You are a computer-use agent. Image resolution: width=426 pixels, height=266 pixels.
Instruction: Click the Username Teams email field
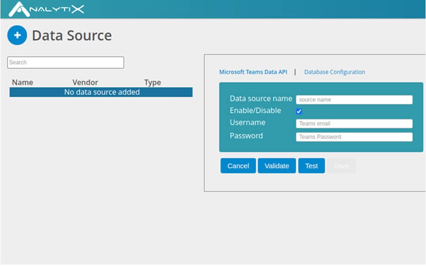click(354, 124)
